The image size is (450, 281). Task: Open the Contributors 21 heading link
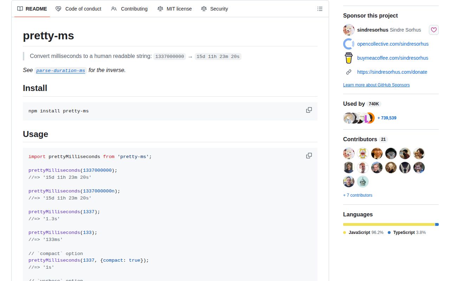tap(365, 139)
